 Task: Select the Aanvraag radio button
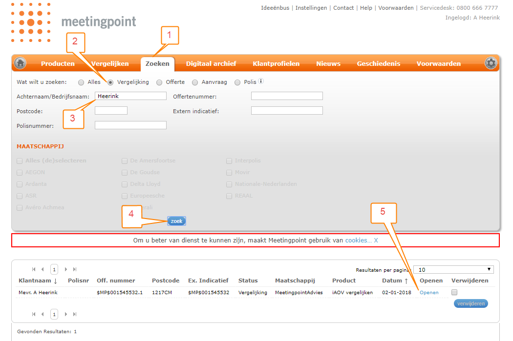pyautogui.click(x=195, y=82)
